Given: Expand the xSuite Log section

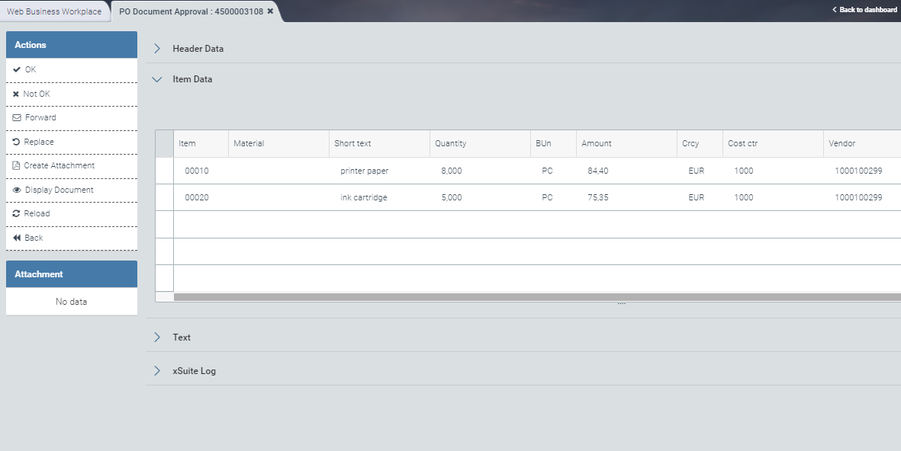Looking at the screenshot, I should pos(157,371).
